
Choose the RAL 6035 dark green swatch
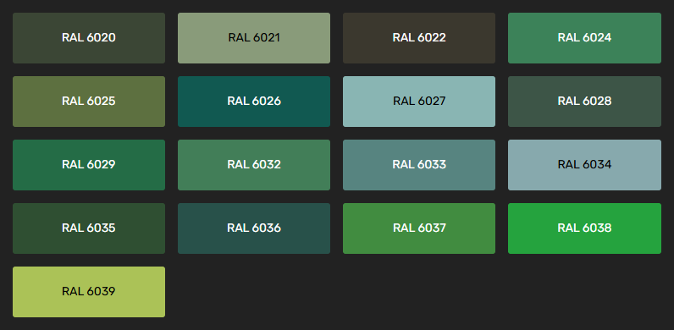coord(89,228)
